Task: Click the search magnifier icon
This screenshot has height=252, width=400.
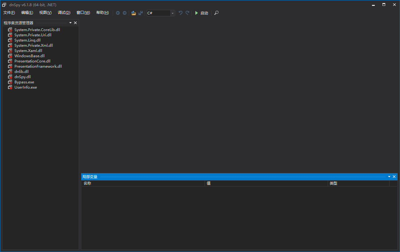Action: (216, 13)
